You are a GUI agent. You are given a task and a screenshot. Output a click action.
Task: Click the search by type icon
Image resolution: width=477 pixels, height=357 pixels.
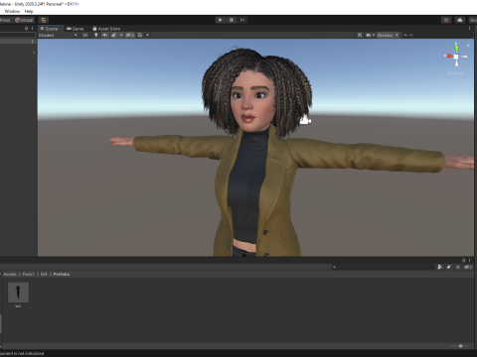(440, 267)
